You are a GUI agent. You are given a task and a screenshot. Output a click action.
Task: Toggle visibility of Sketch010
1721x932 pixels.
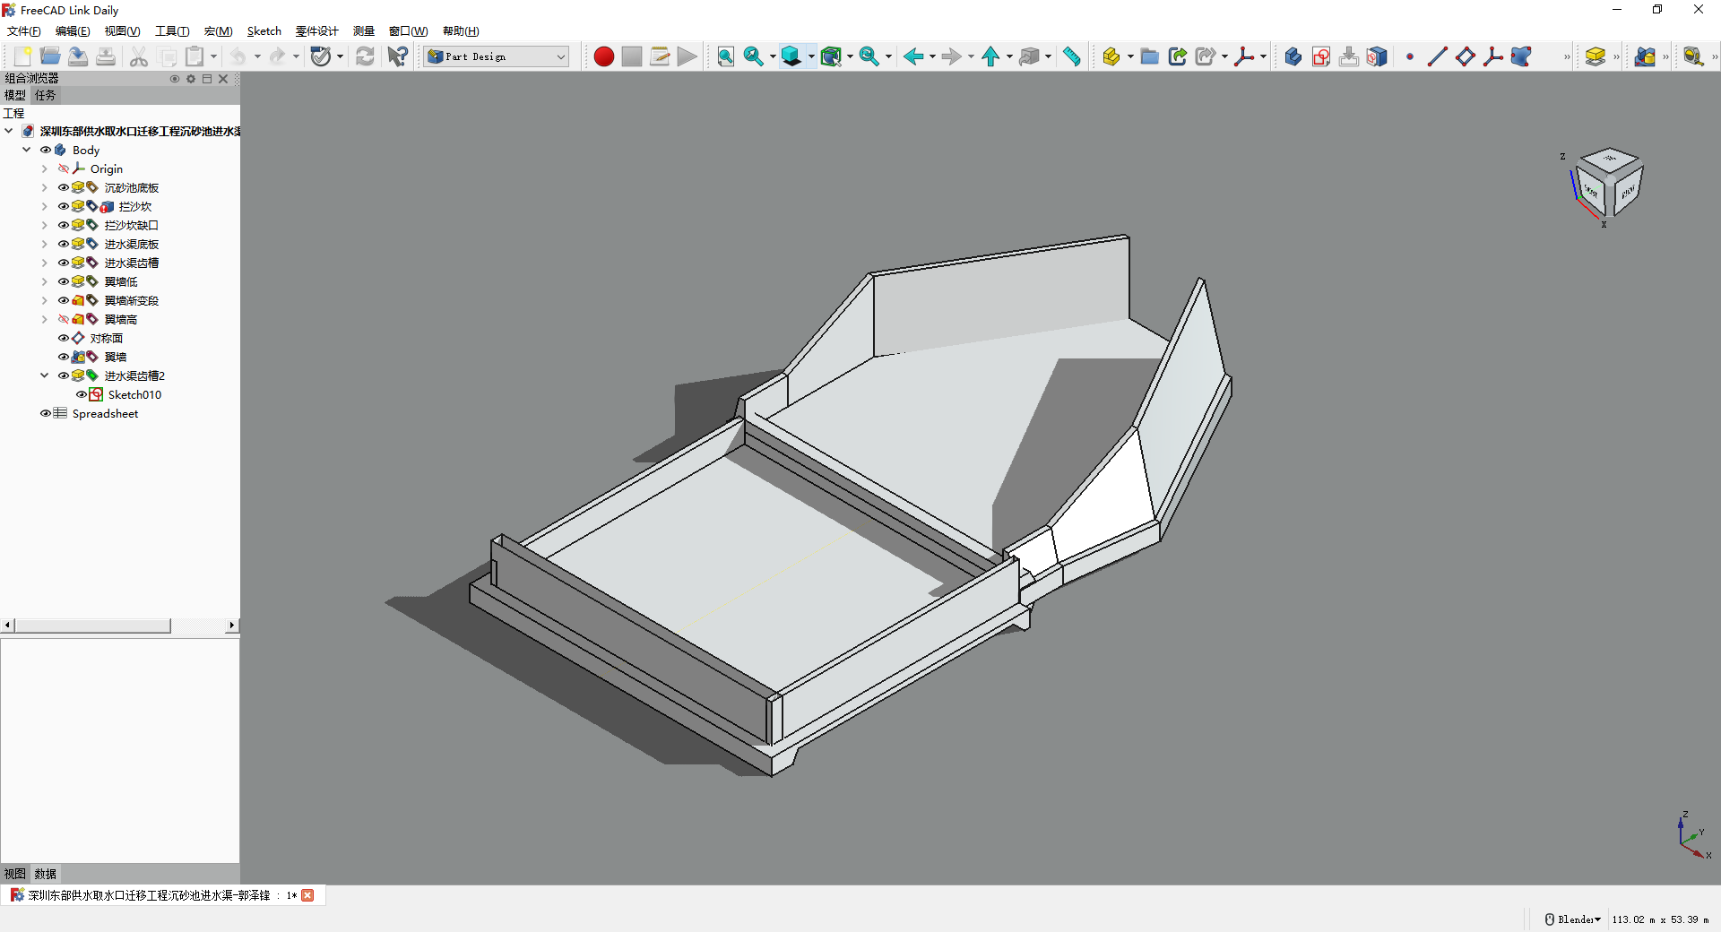tap(82, 395)
